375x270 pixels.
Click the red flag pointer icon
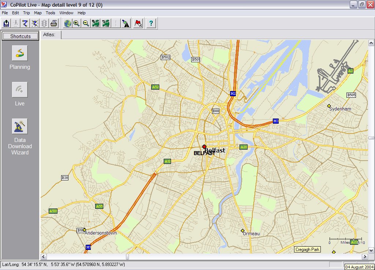point(138,23)
